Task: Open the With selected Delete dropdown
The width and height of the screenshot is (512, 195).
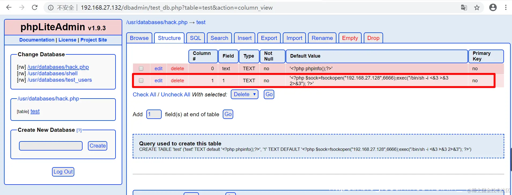Action: tap(244, 94)
